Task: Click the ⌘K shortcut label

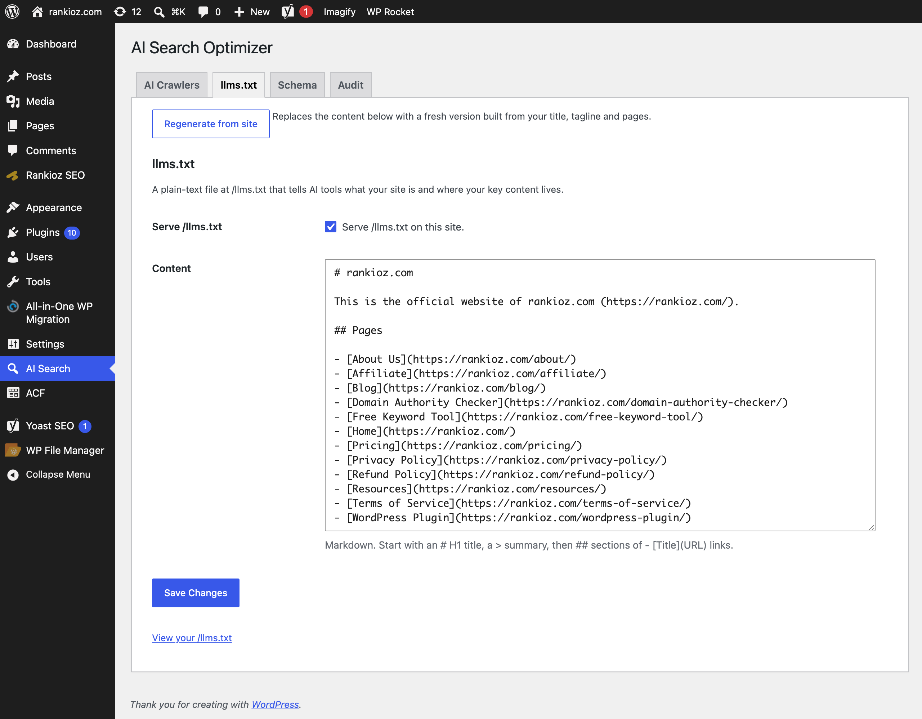Action: tap(178, 12)
